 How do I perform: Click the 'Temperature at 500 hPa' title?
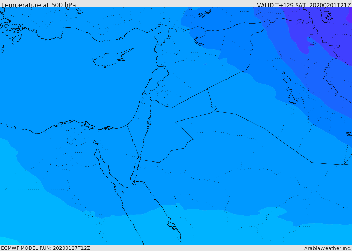pyautogui.click(x=38, y=5)
